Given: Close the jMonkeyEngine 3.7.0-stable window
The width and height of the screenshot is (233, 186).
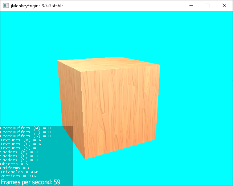Looking at the screenshot, I should (x=224, y=6).
